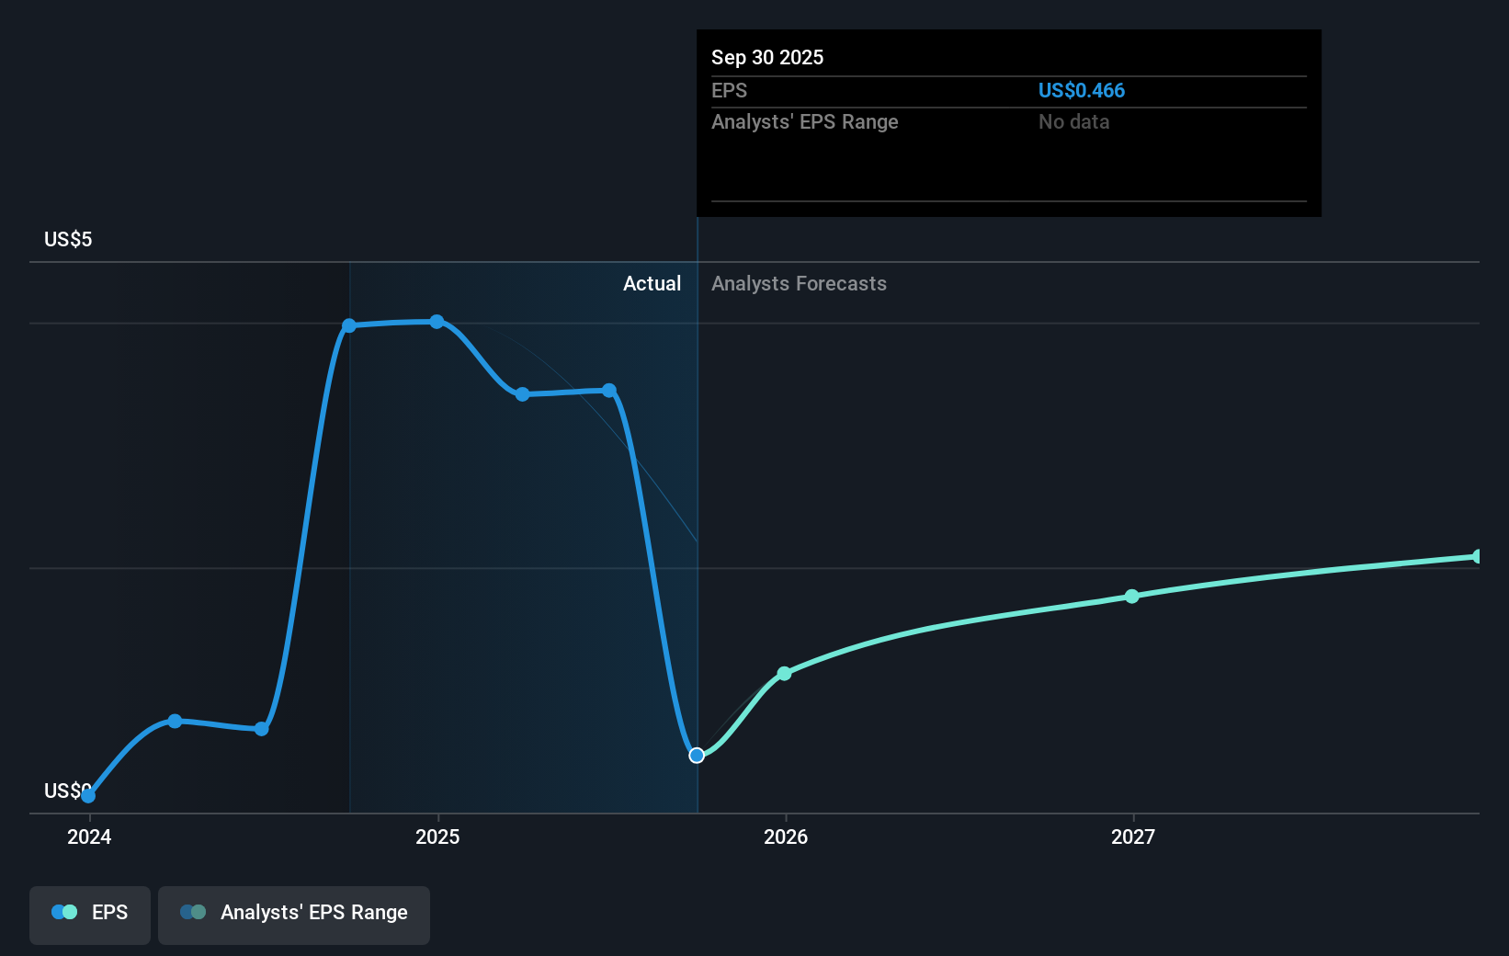Select the 2027 forecast data point

1131,597
